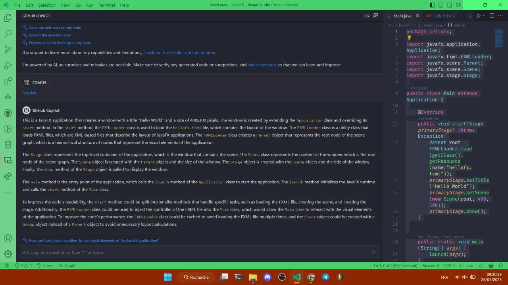The height and width of the screenshot is (285, 508).
Task: Switch to the hellofx.fxml tab
Action: click(444, 16)
